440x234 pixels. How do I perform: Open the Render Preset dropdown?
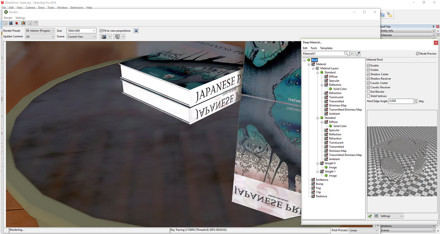[40, 31]
